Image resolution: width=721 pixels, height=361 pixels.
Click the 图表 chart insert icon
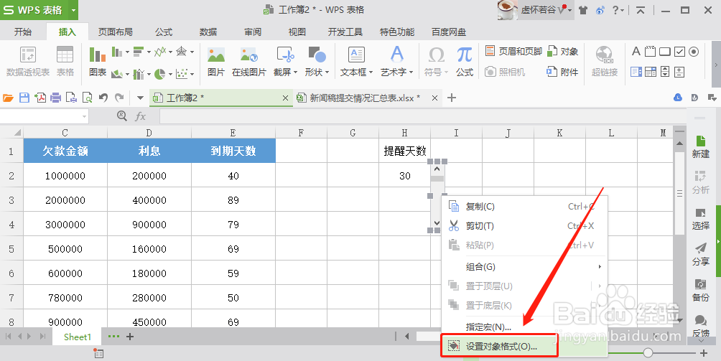click(98, 55)
